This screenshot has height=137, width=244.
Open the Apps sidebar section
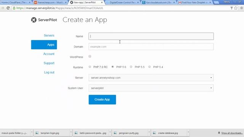[44, 45]
